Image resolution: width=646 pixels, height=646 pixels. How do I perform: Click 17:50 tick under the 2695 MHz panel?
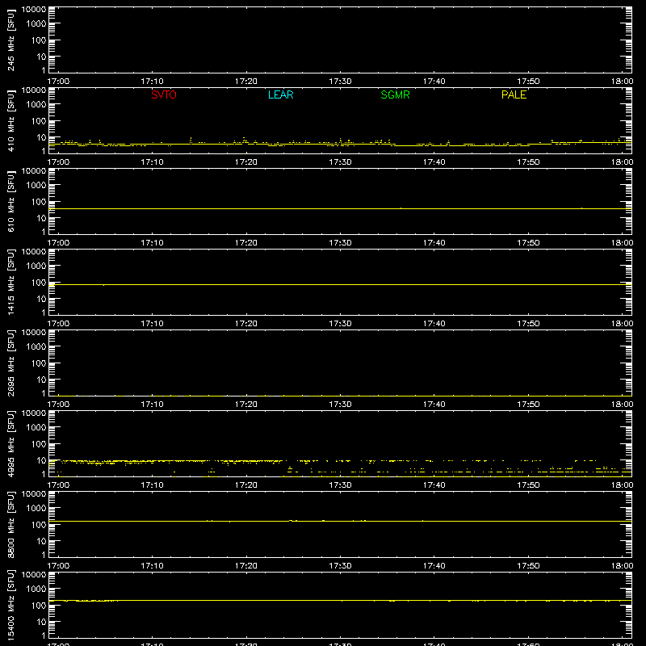coord(528,405)
